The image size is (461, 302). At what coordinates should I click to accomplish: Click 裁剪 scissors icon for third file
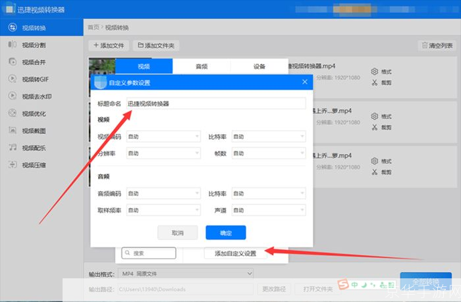(375, 172)
